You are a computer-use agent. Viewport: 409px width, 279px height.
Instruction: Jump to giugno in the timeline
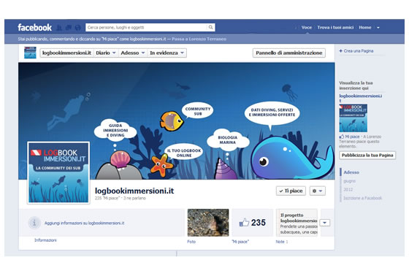349,181
